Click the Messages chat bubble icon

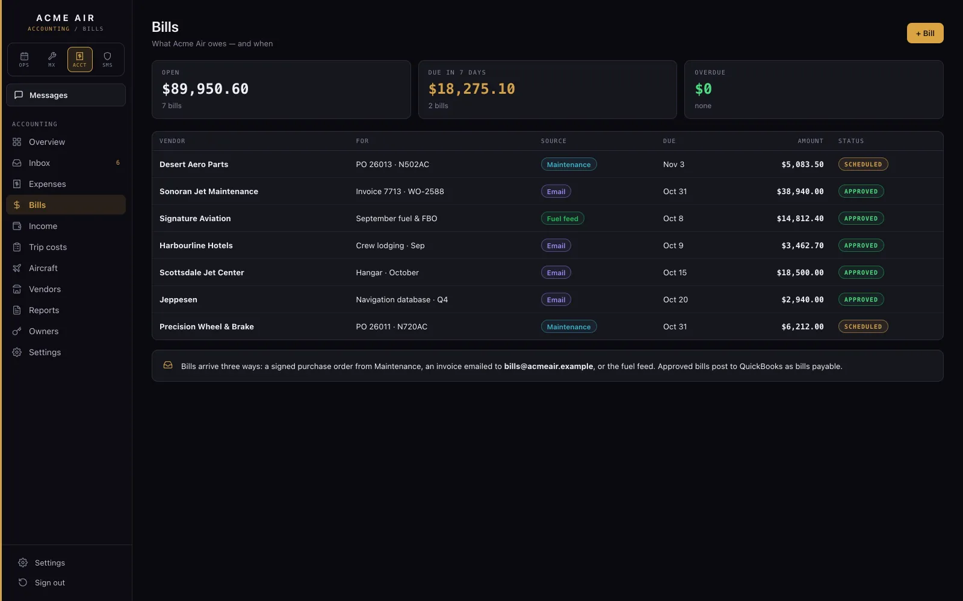(x=19, y=95)
